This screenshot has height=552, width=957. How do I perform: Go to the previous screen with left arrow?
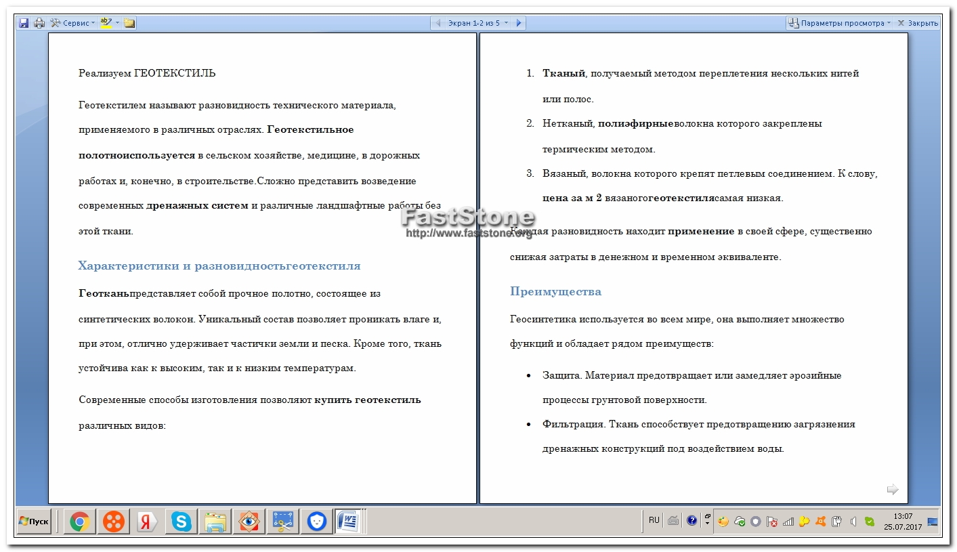click(x=438, y=23)
